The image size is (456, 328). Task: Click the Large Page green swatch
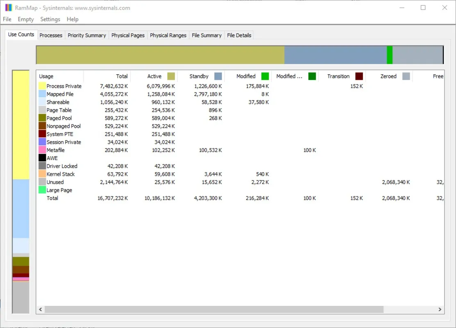pos(42,190)
